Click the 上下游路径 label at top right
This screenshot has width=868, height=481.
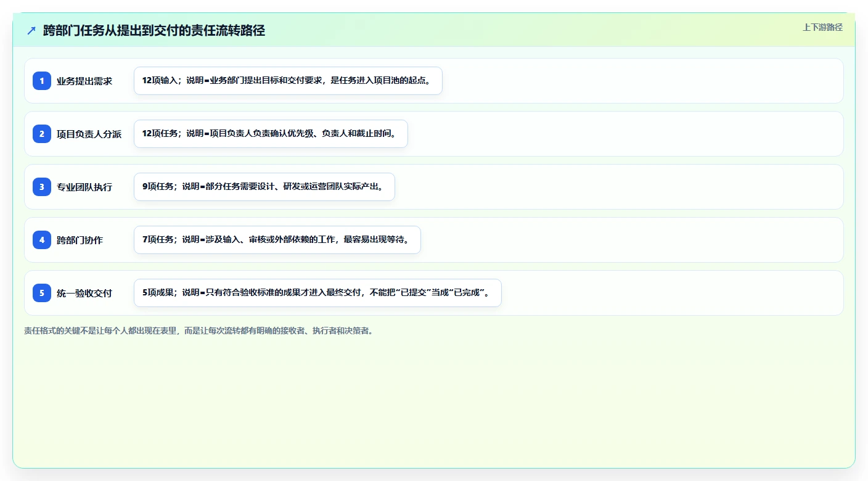coord(822,27)
